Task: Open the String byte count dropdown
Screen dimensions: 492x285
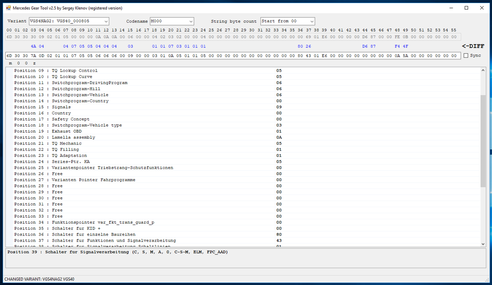Action: (x=288, y=21)
